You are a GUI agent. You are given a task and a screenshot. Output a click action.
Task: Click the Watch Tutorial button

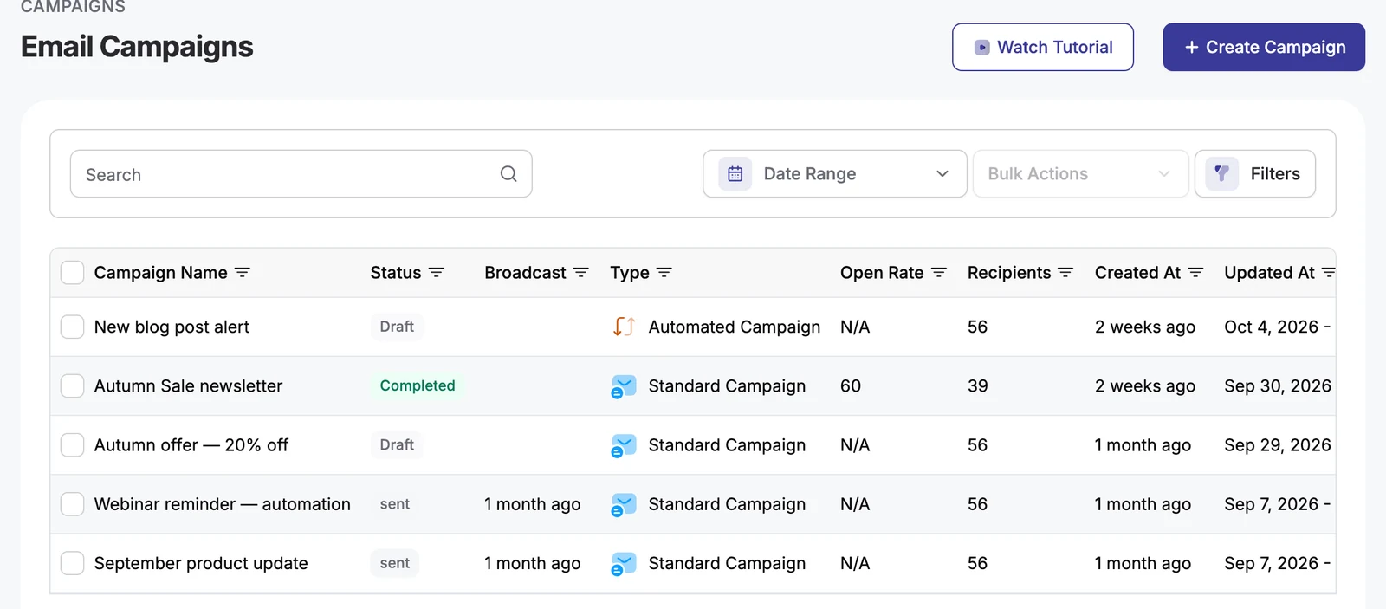click(1043, 48)
